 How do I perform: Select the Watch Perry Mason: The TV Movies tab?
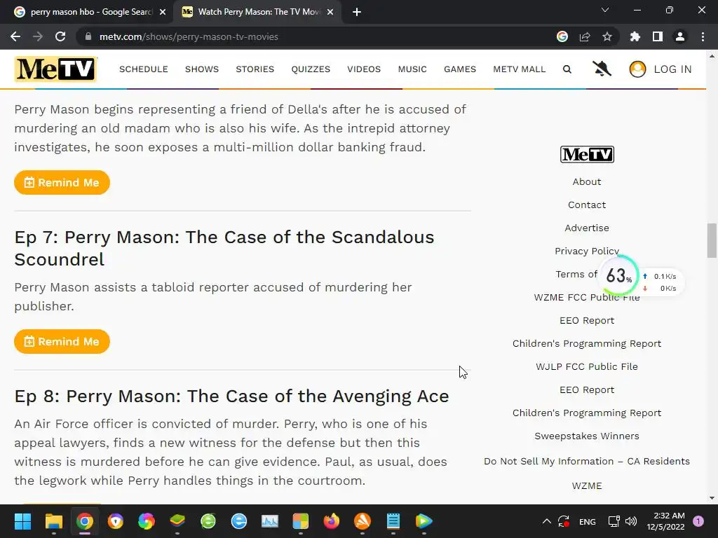(257, 12)
